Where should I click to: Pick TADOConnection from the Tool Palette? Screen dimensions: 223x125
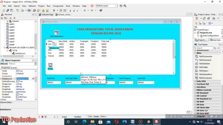[x=205, y=56]
